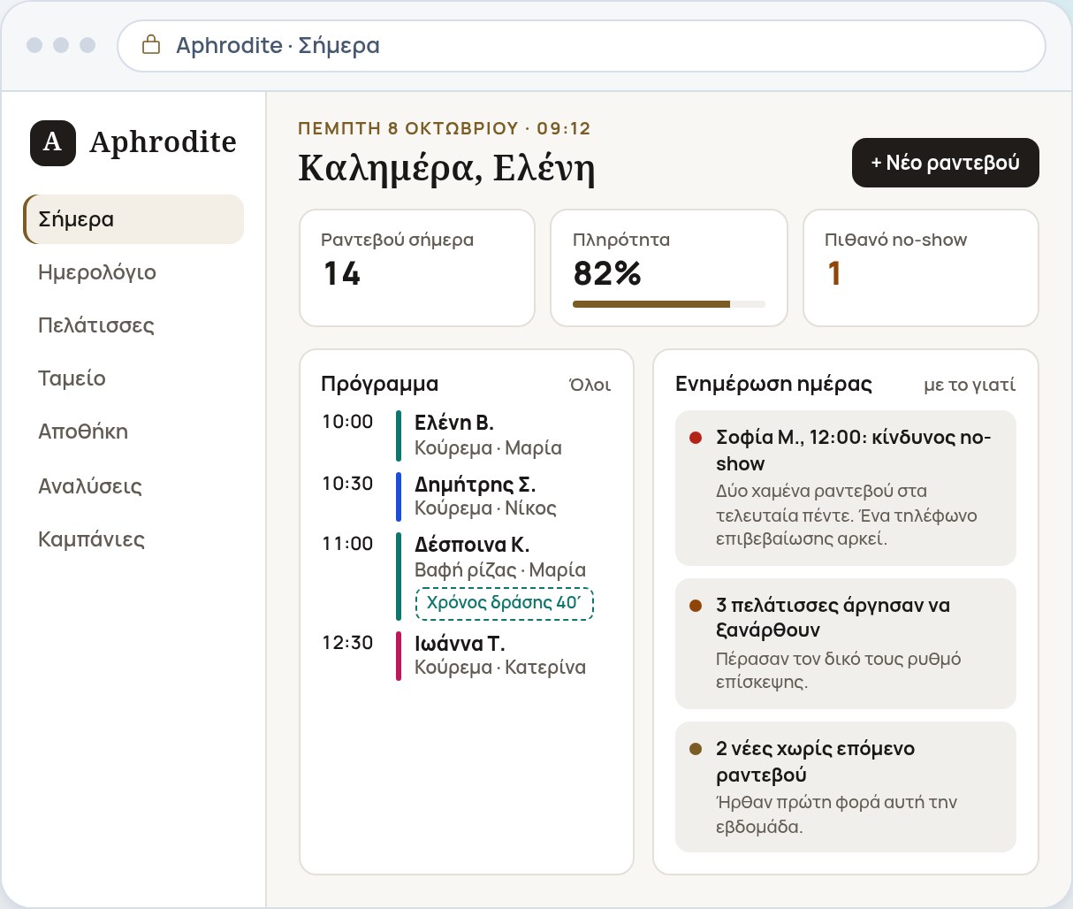Click the red dot beside Σοφία Μ.
The width and height of the screenshot is (1073, 909).
point(696,438)
